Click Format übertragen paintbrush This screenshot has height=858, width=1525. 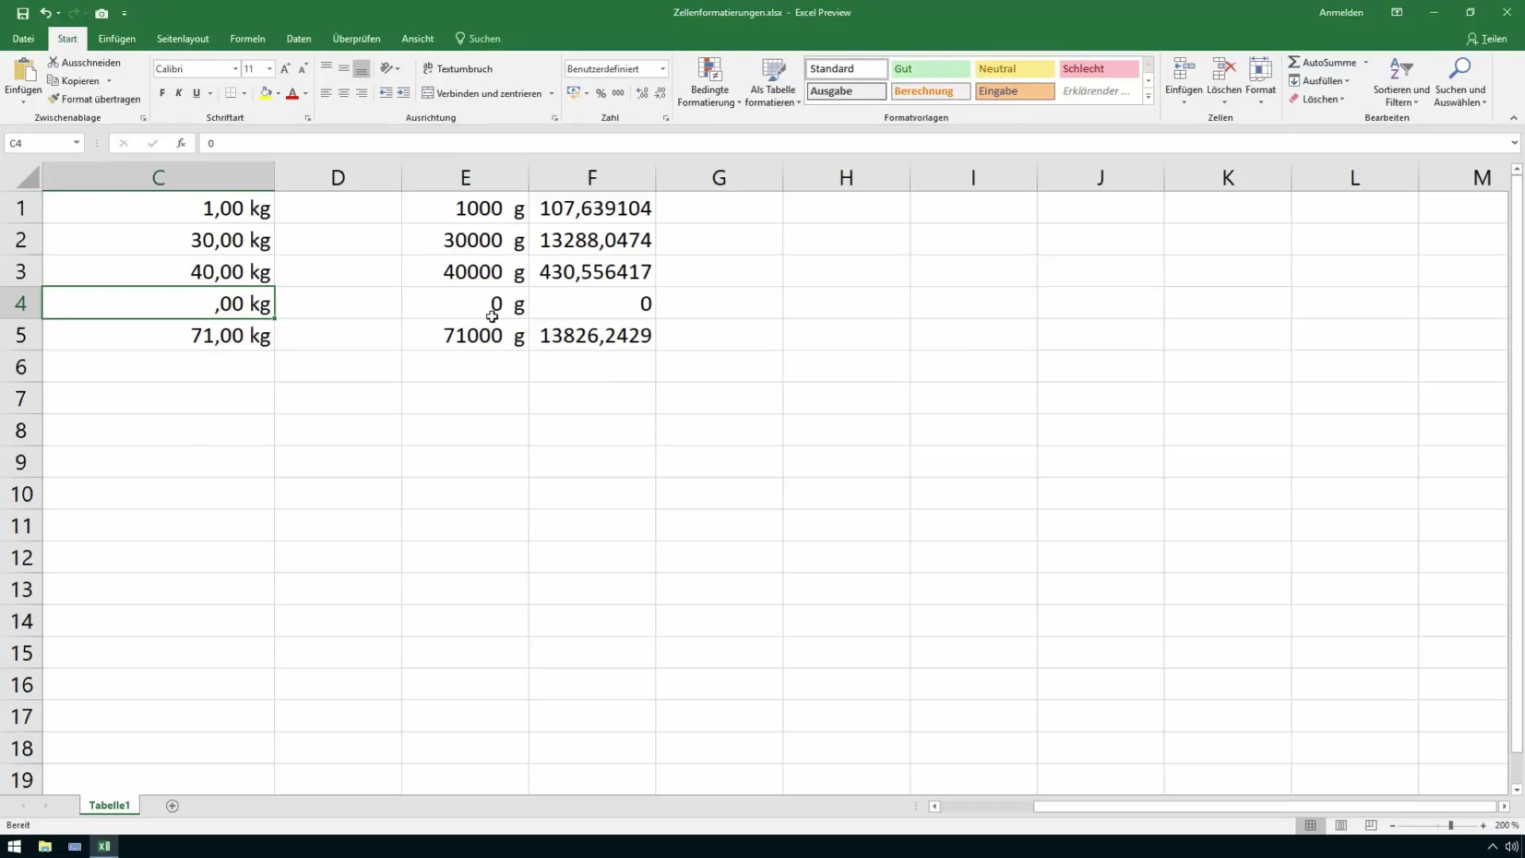point(94,99)
